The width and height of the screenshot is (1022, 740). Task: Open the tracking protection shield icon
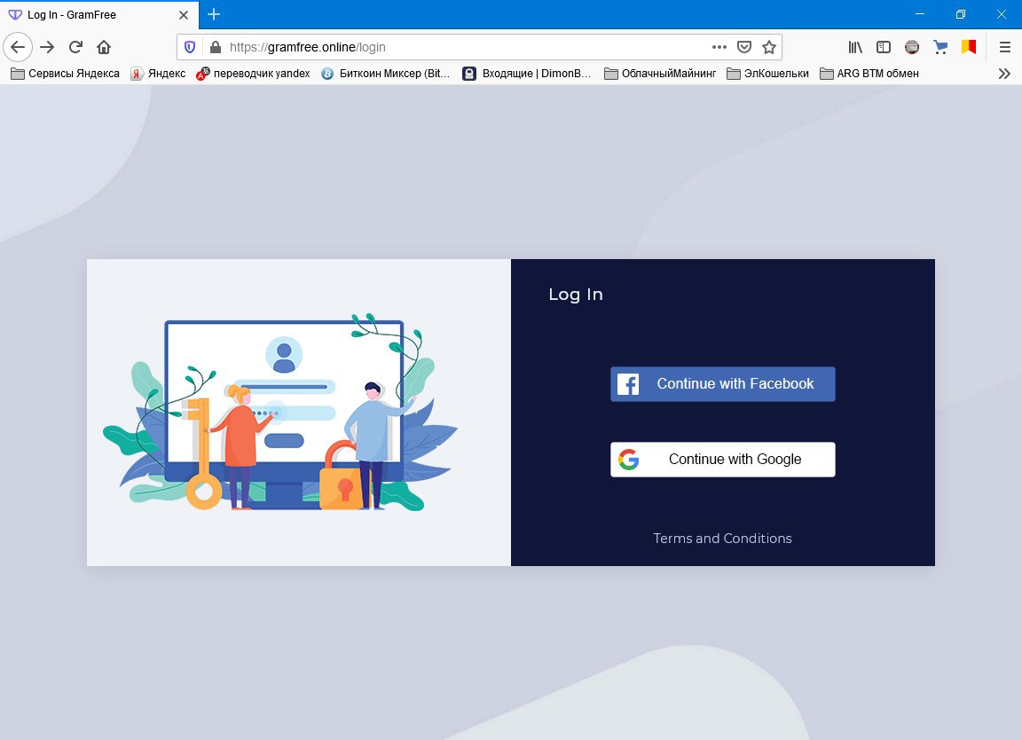pos(190,47)
